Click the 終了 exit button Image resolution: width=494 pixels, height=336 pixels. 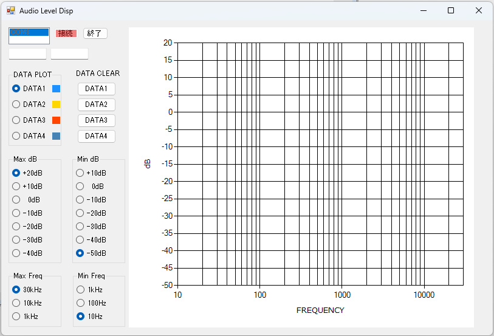click(x=95, y=33)
